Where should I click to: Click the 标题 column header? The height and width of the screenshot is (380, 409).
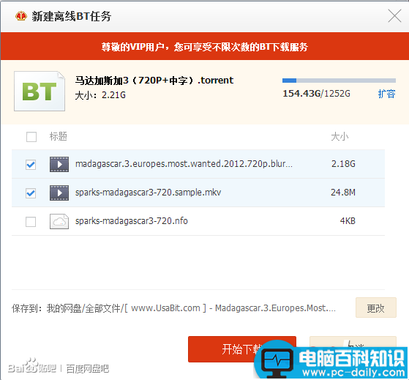pos(59,136)
